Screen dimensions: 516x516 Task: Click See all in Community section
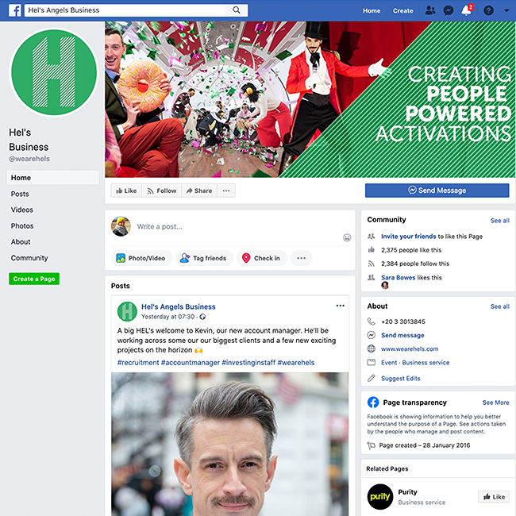(500, 221)
